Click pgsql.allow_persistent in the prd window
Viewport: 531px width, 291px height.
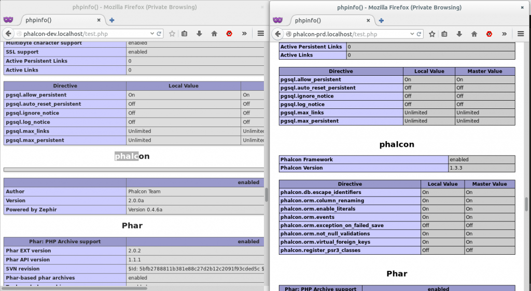click(311, 79)
